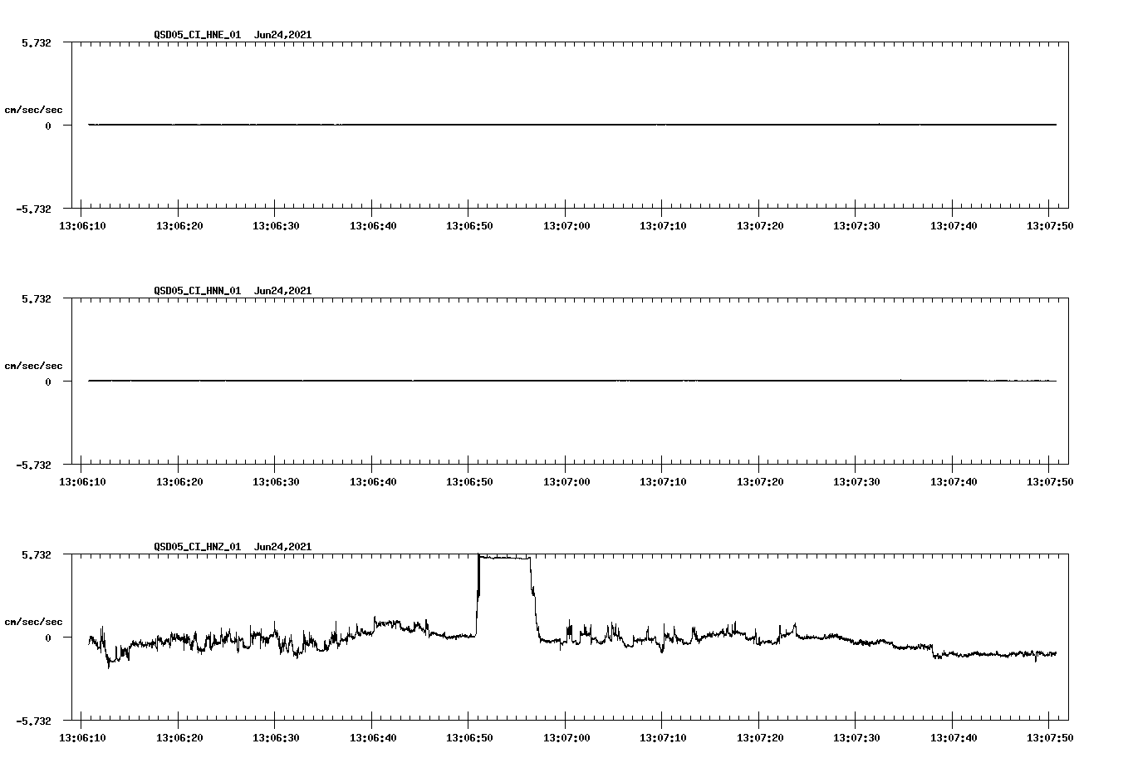The width and height of the screenshot is (1128, 768).
Task: Select the 5.732 upper limit on HNZ axis
Action: [37, 554]
